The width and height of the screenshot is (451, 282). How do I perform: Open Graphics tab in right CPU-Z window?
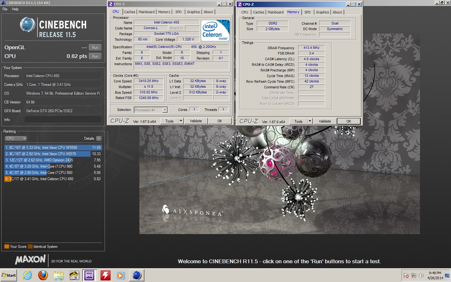click(x=323, y=12)
